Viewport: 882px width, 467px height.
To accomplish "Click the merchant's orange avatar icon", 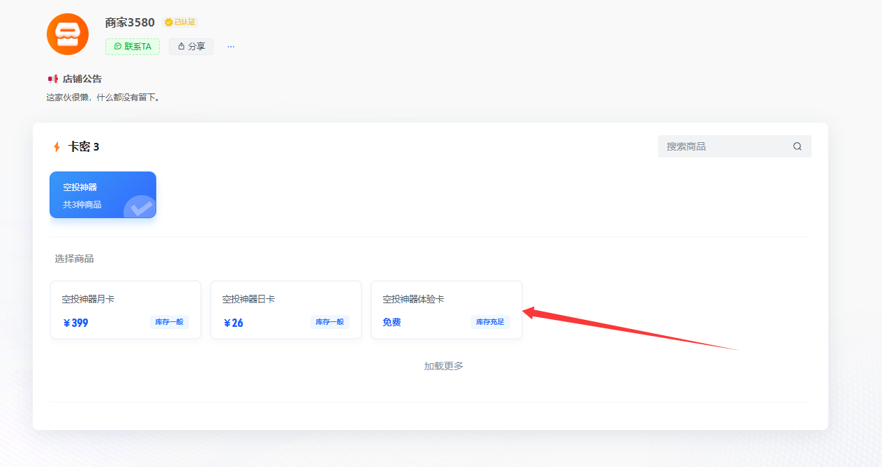I will pyautogui.click(x=67, y=33).
